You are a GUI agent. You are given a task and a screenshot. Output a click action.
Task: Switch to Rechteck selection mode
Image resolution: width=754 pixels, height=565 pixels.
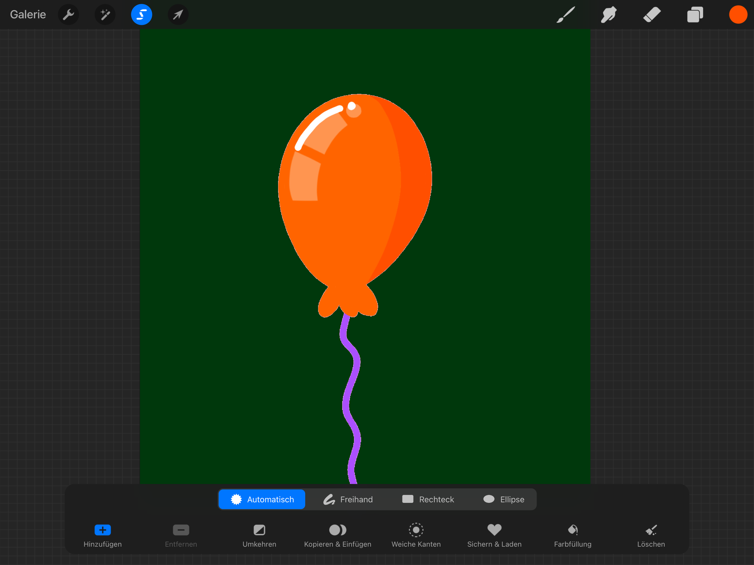click(428, 499)
